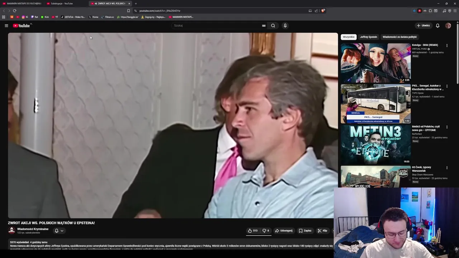Open the picture-in-picture icon in address bar
This screenshot has width=459, height=258.
pos(310,11)
